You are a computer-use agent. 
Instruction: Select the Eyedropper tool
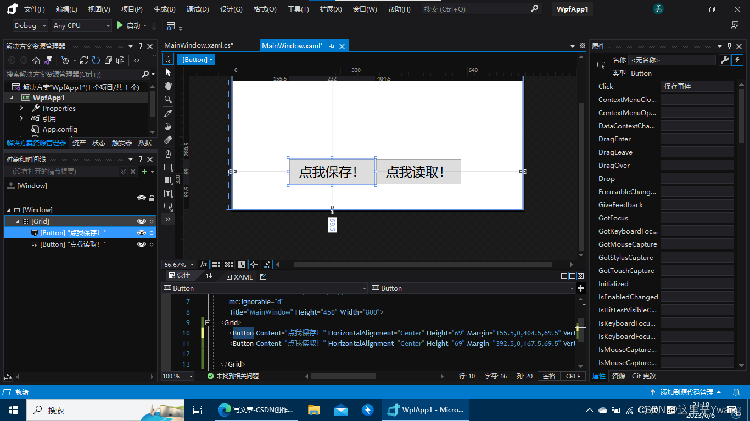(168, 113)
